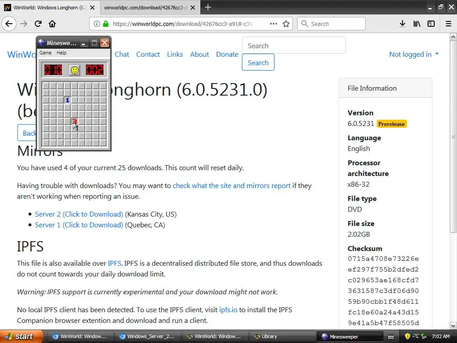
Task: Open check what the site and mirrors report link
Action: 232,185
